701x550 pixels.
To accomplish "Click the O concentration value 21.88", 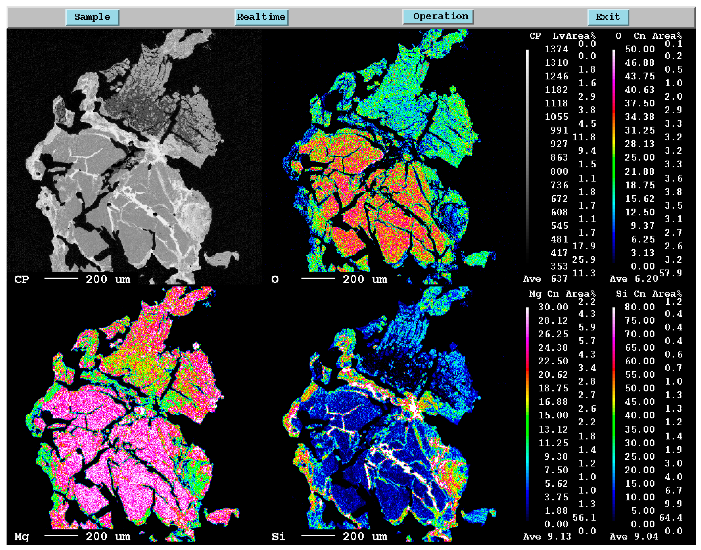I will tap(640, 172).
